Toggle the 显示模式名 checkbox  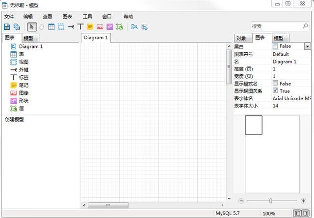pos(275,83)
